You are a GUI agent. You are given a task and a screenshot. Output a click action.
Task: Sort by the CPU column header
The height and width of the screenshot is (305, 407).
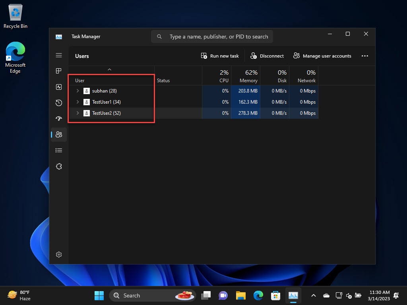click(217, 76)
